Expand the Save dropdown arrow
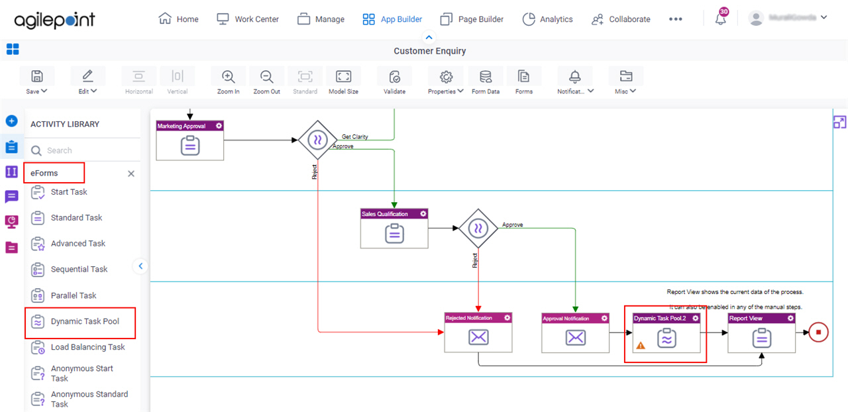The width and height of the screenshot is (848, 412). pyautogui.click(x=44, y=91)
